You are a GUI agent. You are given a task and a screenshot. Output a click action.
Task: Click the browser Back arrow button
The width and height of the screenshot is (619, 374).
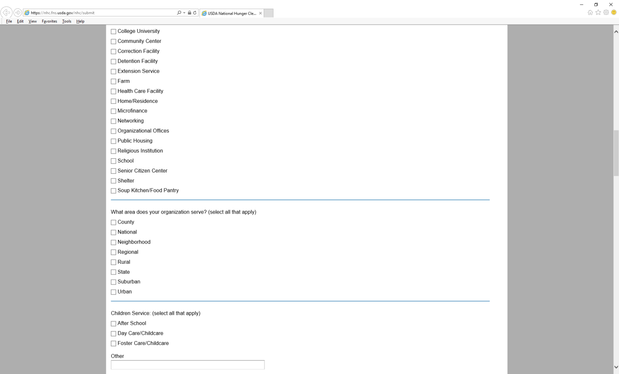(x=6, y=13)
